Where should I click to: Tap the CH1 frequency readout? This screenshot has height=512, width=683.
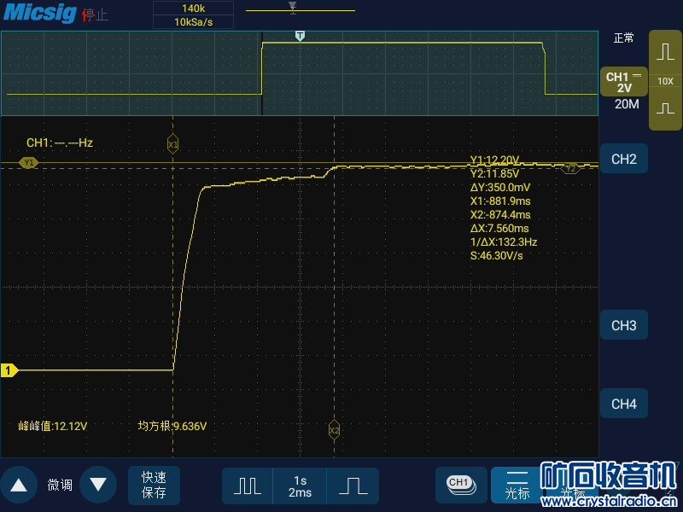click(x=60, y=143)
